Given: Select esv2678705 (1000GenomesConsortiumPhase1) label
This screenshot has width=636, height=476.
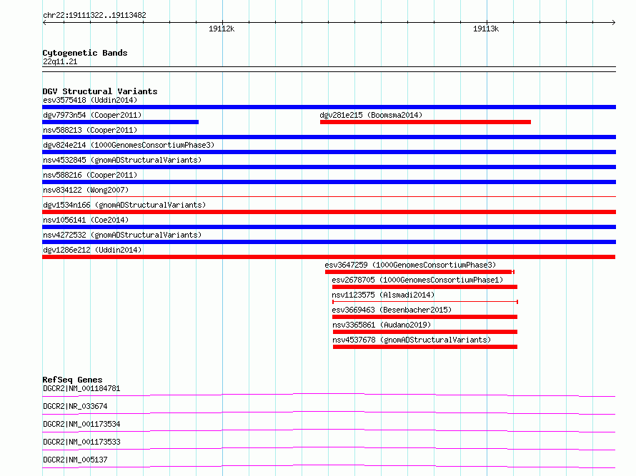Looking at the screenshot, I should tap(417, 280).
